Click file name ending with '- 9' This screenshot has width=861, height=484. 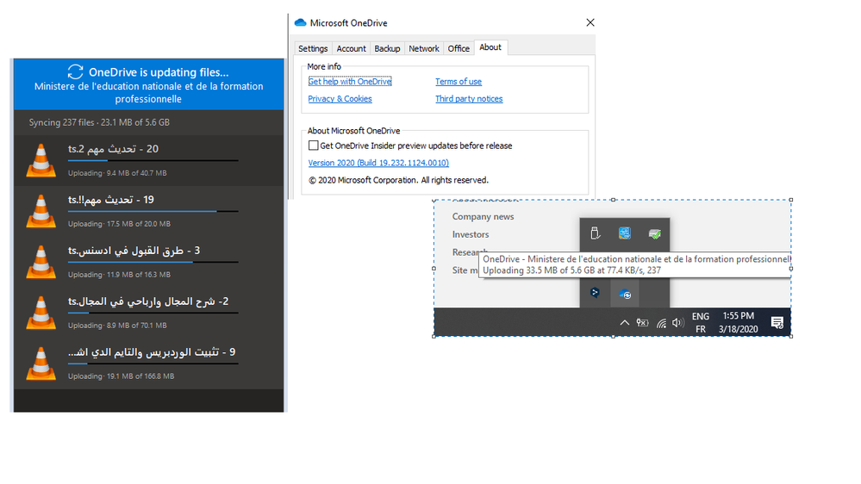(x=152, y=352)
